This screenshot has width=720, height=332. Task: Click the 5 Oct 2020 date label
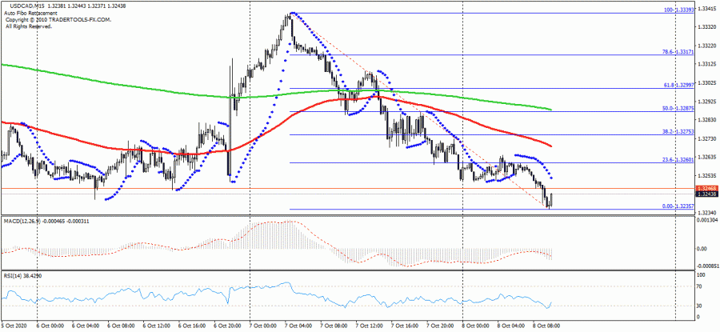coord(14,327)
